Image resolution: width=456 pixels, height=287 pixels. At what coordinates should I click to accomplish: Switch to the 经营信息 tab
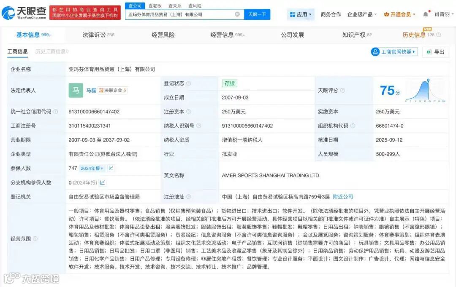(228, 35)
